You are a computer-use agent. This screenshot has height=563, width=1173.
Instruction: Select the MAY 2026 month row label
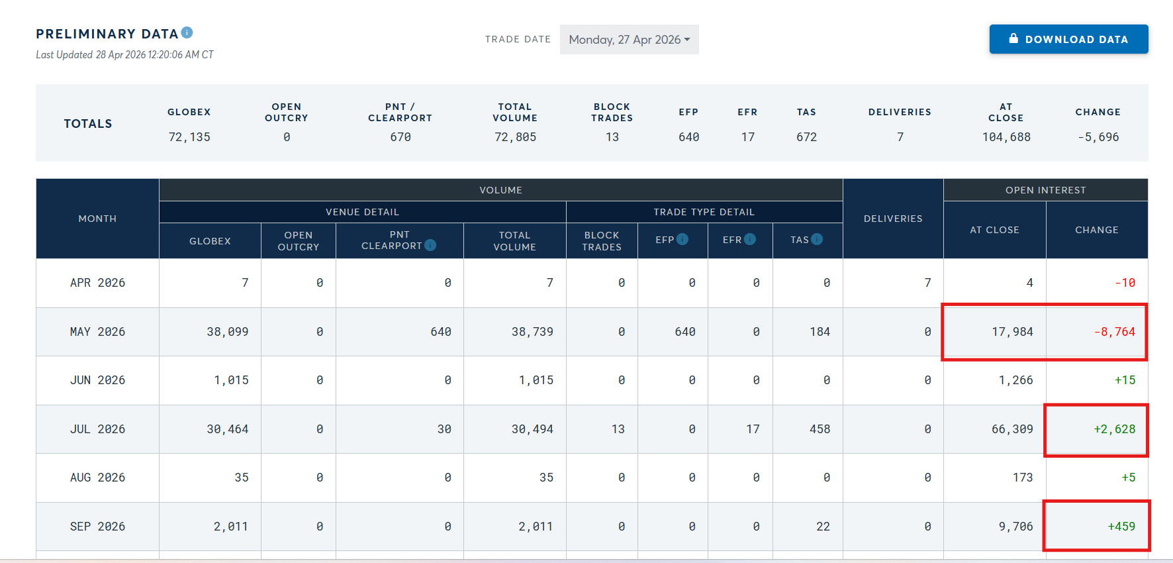(97, 332)
